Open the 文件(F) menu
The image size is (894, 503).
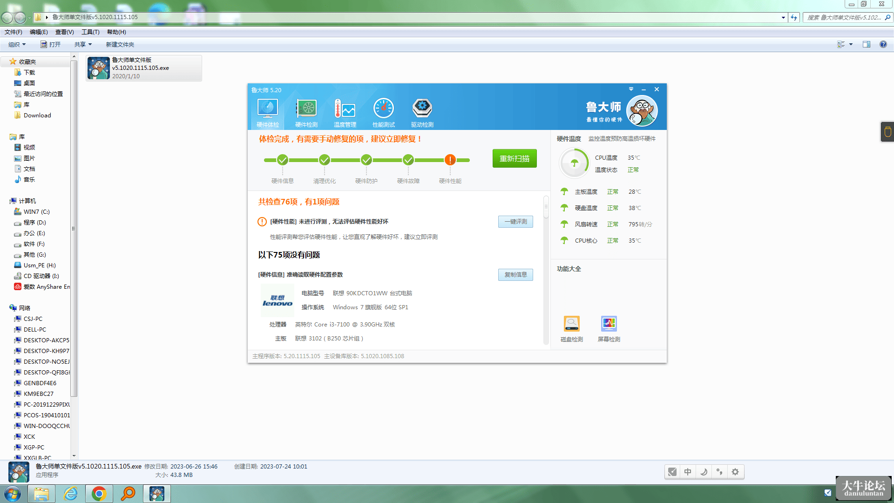click(x=14, y=32)
